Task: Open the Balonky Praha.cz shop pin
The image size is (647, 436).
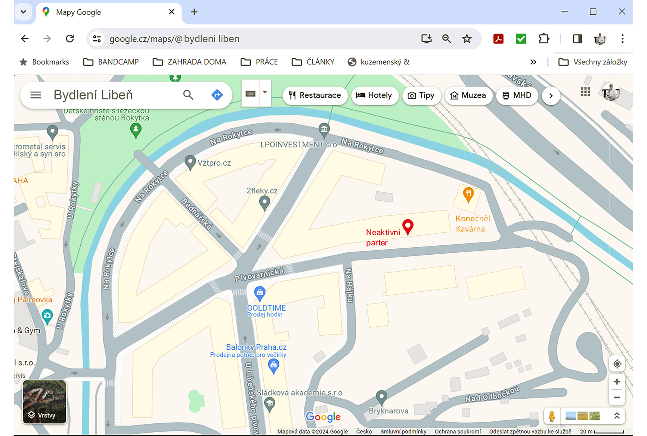Action: tap(273, 366)
